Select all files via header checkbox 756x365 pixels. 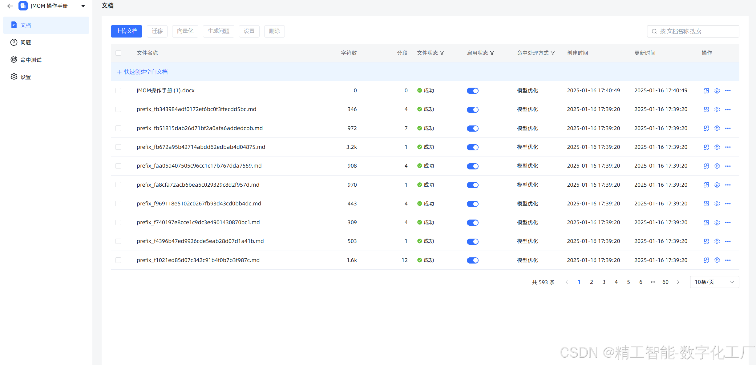click(x=118, y=53)
